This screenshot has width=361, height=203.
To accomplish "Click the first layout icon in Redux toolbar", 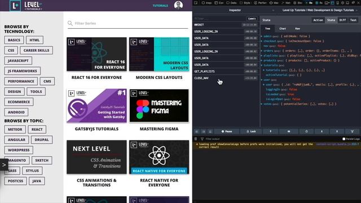I will (197, 131).
